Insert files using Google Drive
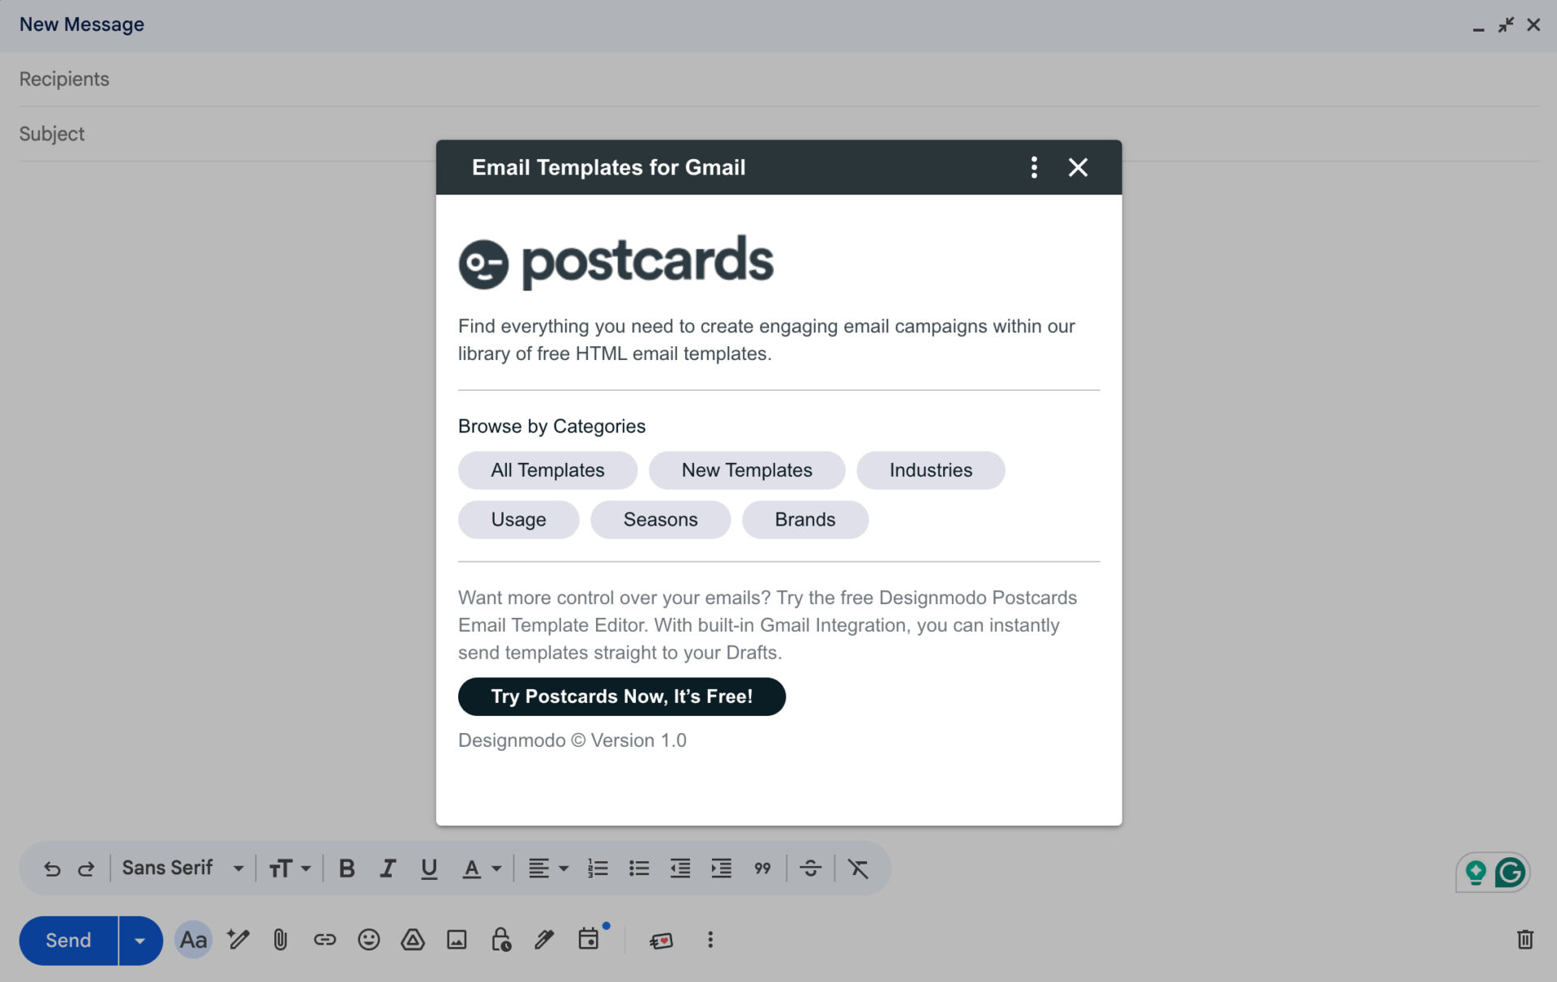The width and height of the screenshot is (1557, 982). [413, 940]
